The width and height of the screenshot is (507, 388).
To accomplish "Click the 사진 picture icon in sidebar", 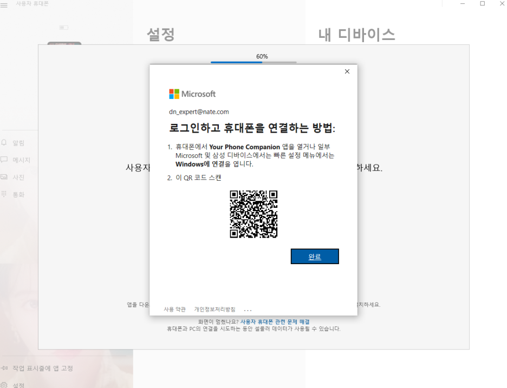I will click(x=4, y=177).
